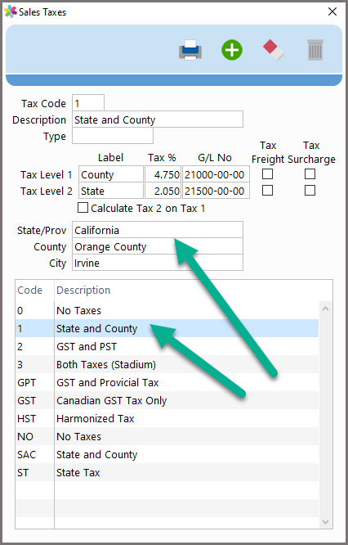This screenshot has width=348, height=545.
Task: Select the Canadian GST Tax Only row
Action: coord(167,400)
